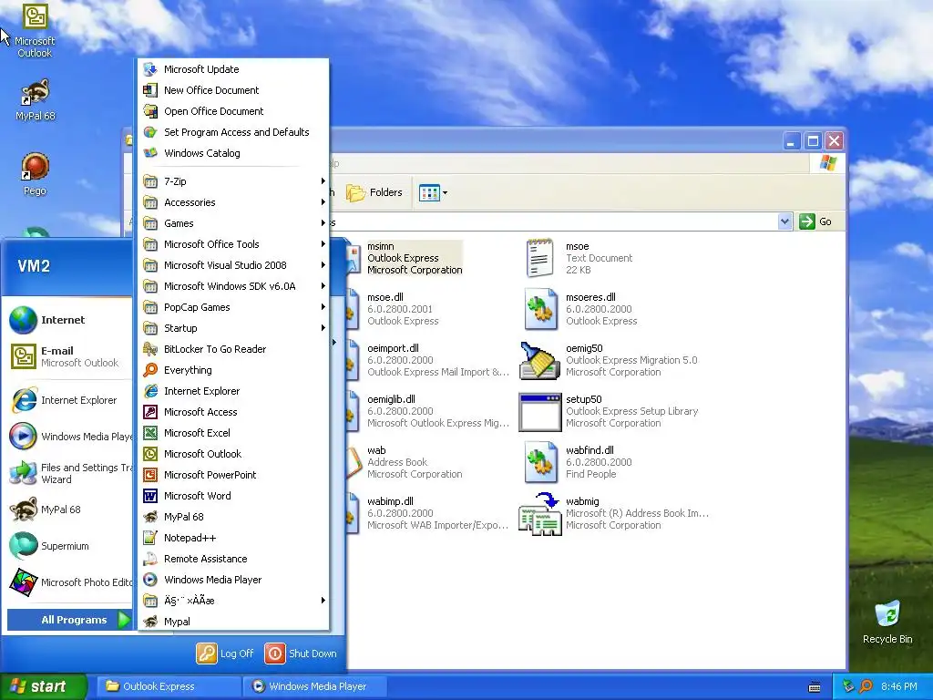Select the oemig50 migration program

point(609,360)
